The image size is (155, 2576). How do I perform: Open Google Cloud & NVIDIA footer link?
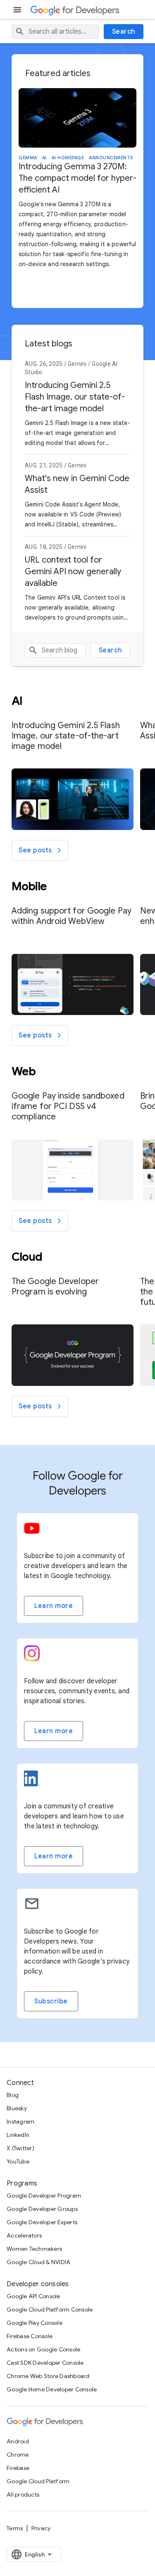click(39, 2262)
